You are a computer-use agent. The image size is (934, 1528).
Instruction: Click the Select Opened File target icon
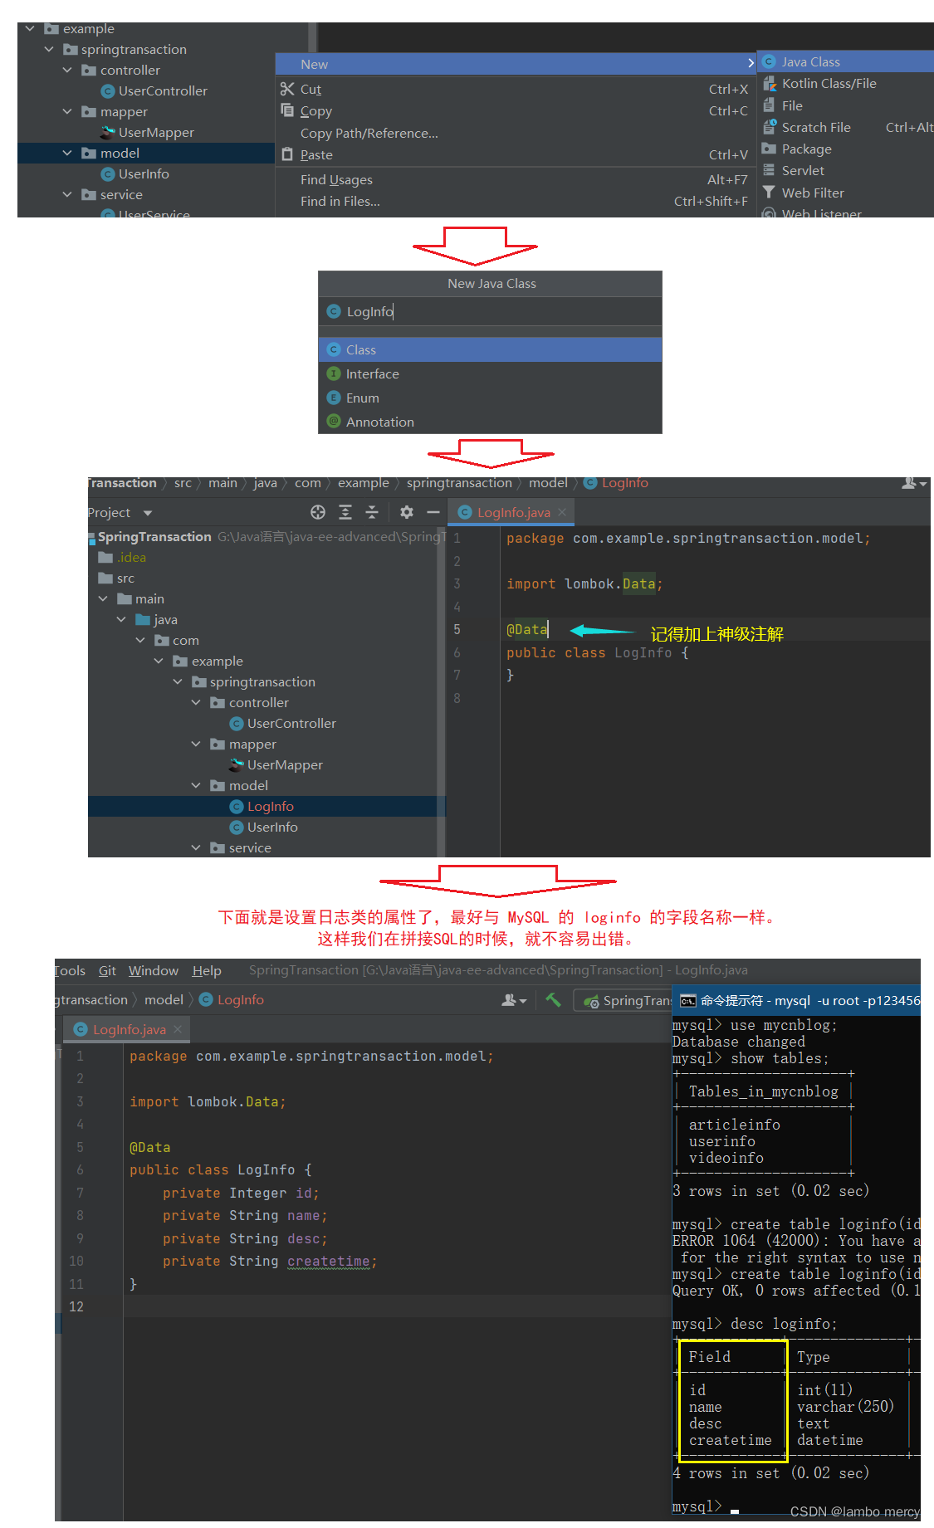318,512
